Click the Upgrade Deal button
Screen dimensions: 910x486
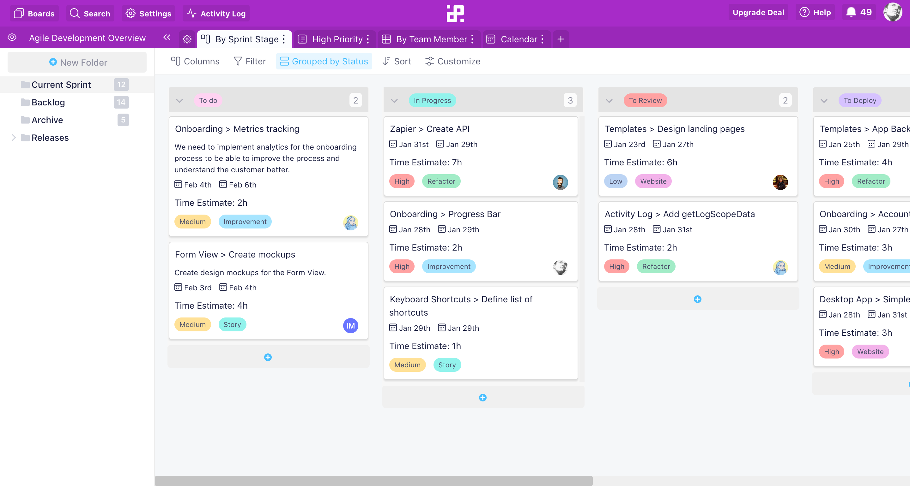point(758,12)
